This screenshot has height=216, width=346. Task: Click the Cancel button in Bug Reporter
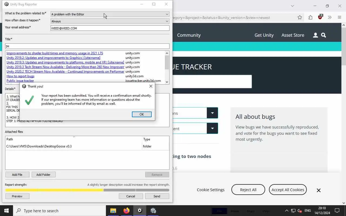pyautogui.click(x=131, y=196)
